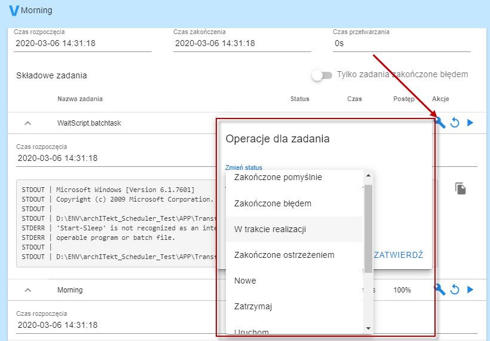Click the Zmień status label

click(x=244, y=168)
